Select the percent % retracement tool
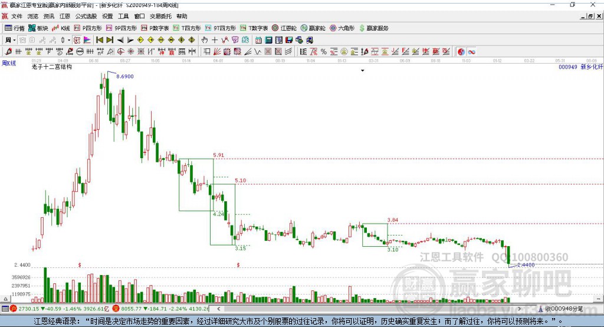Viewport: 604px width, 327px height. (x=324, y=52)
